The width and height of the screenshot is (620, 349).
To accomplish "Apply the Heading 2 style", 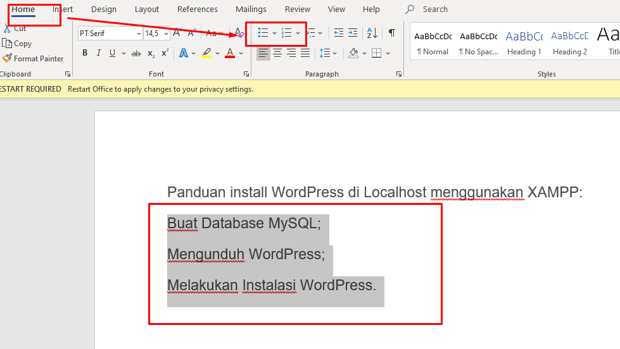I will tap(570, 43).
